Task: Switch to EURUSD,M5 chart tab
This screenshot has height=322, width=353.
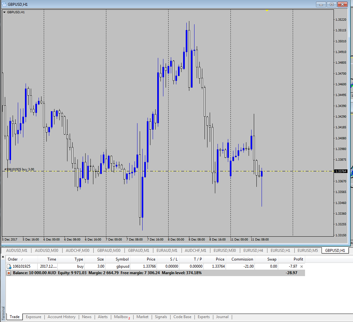Action: point(308,250)
